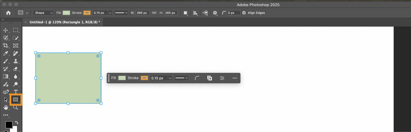Click the rectangle's bottom-right corner radius widget
Screen dimensions: 411x132
point(98,100)
